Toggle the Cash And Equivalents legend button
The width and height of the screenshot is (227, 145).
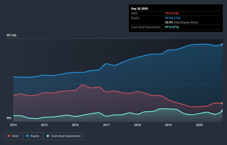point(64,136)
